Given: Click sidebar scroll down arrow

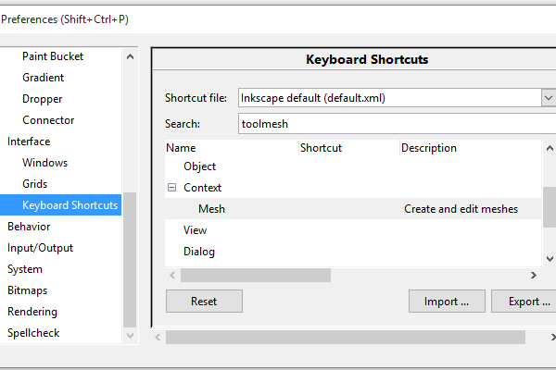Looking at the screenshot, I should point(130,335).
